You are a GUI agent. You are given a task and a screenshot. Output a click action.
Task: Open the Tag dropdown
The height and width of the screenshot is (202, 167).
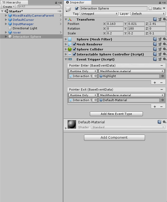tap(99, 14)
